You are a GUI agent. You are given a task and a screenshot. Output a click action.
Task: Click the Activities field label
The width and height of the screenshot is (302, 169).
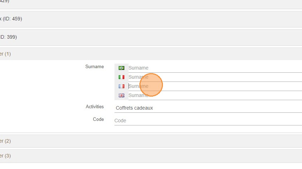pos(95,107)
